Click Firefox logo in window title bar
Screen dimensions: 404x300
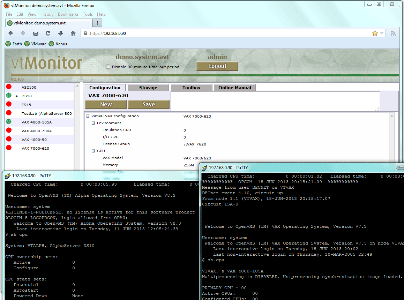click(x=7, y=6)
